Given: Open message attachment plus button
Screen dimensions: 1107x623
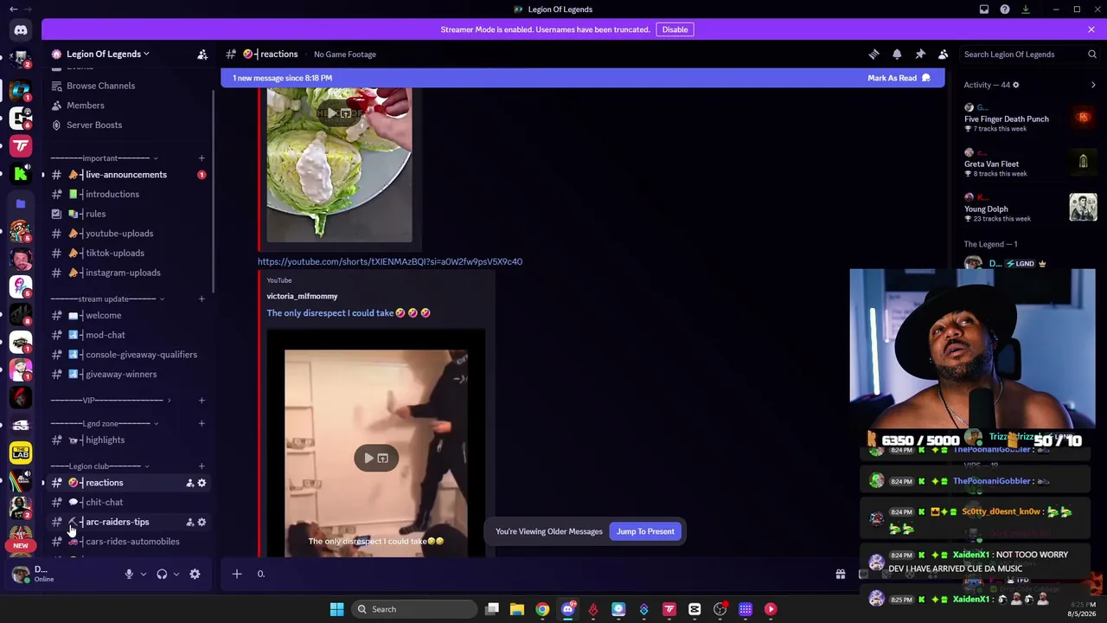Looking at the screenshot, I should 237,574.
